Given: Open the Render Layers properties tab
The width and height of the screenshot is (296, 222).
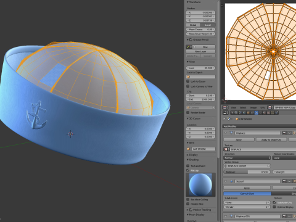Looking at the screenshot, I should (236, 113).
